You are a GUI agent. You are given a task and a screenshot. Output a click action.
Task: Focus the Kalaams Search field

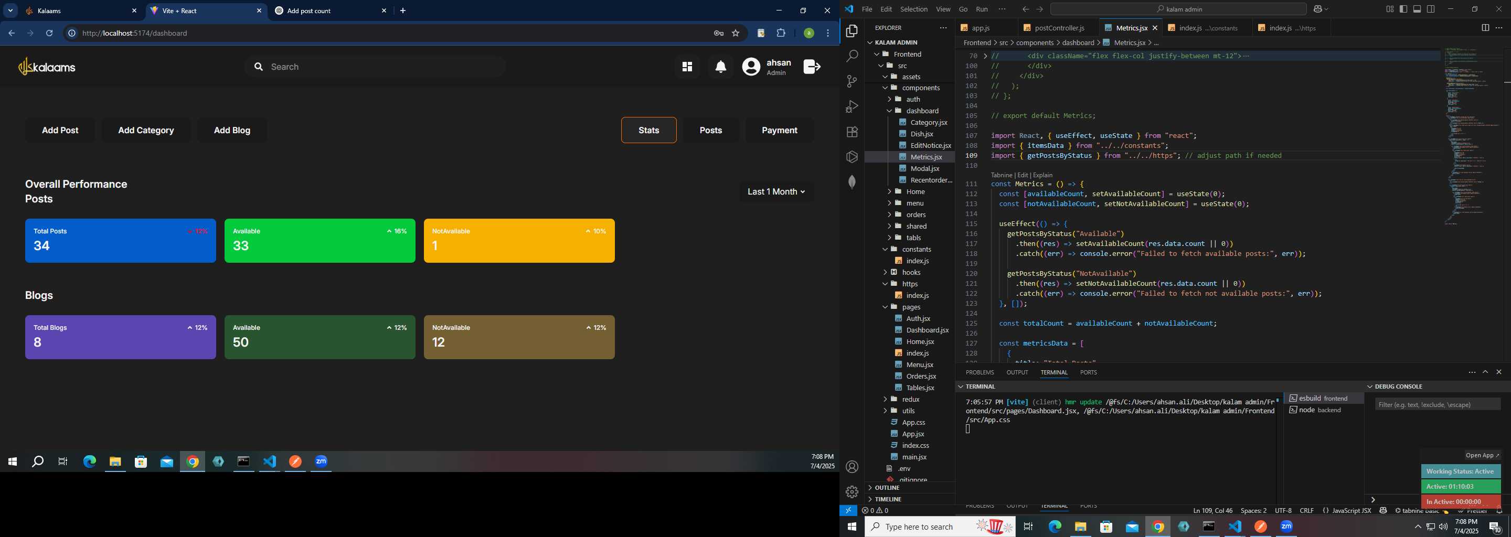click(x=376, y=67)
